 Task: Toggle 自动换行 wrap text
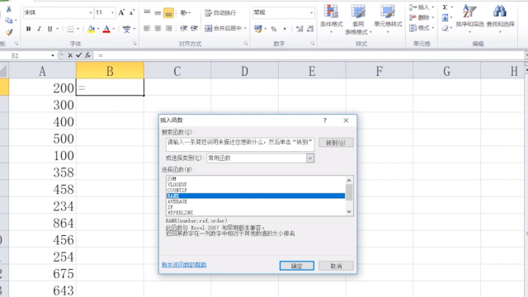click(x=220, y=13)
